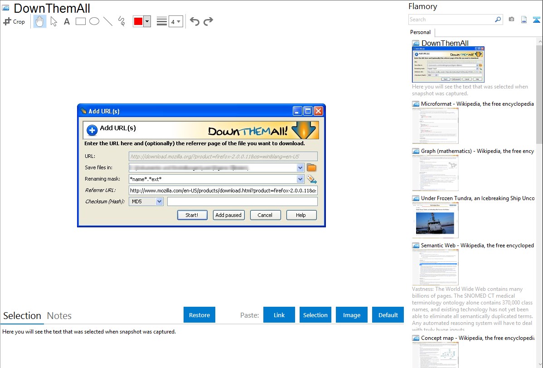Screen dimensions: 543x368
Task: Undo the last annotation
Action: tap(194, 21)
